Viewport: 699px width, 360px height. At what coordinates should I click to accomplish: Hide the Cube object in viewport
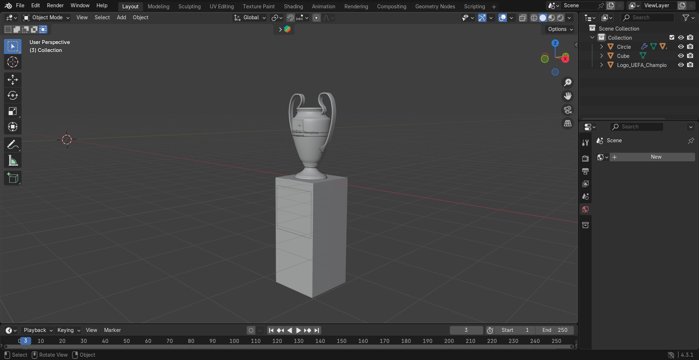click(681, 56)
